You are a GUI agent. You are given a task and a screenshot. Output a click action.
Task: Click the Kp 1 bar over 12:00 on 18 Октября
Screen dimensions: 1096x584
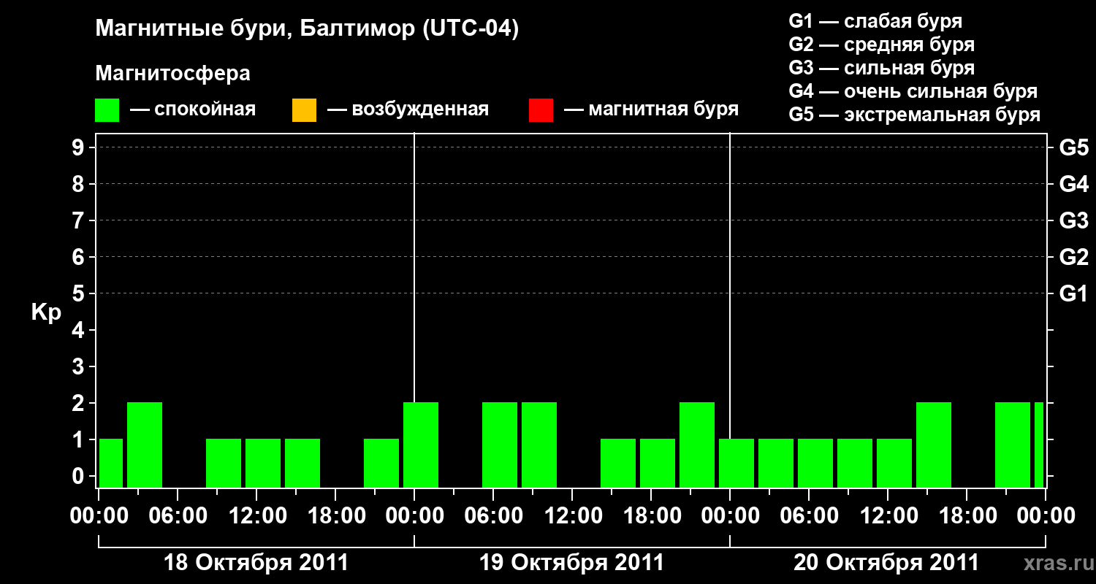pyautogui.click(x=263, y=463)
